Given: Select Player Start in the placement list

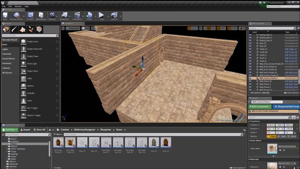Looking at the screenshot, I should click(39, 71).
